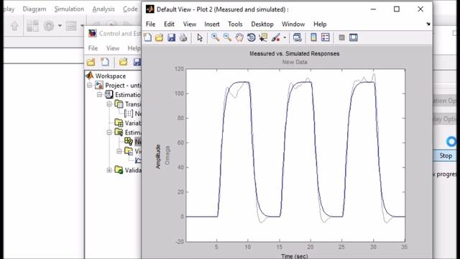
Task: Select the Edit Plot arrow tool
Action: [200, 37]
